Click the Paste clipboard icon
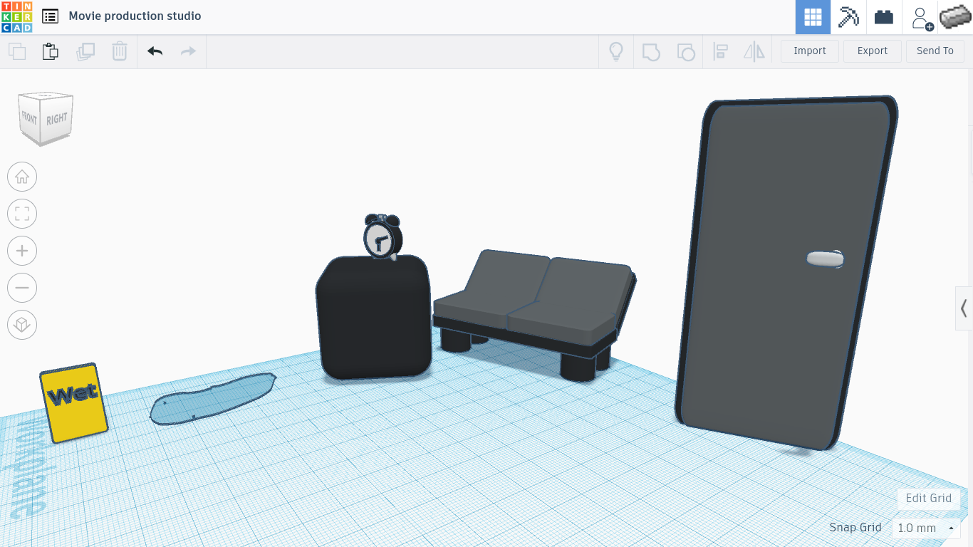 (x=50, y=51)
